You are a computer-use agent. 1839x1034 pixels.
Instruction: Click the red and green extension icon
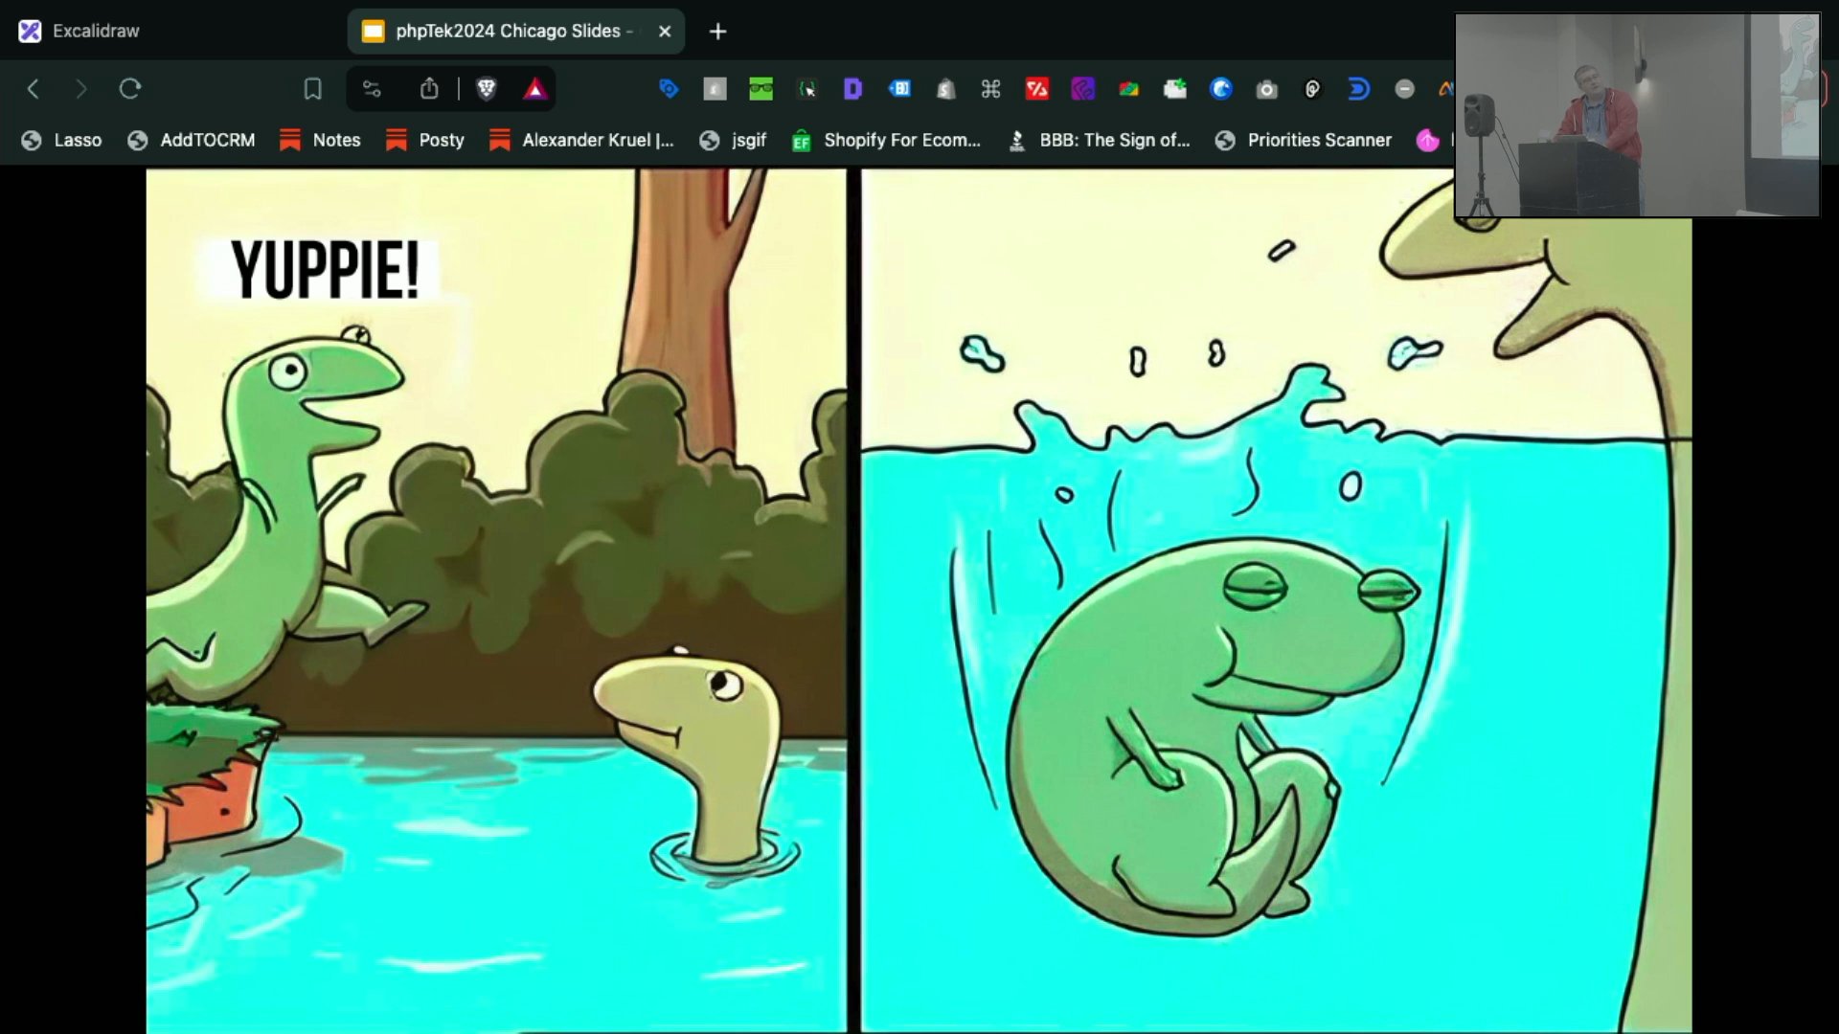[x=1129, y=89]
